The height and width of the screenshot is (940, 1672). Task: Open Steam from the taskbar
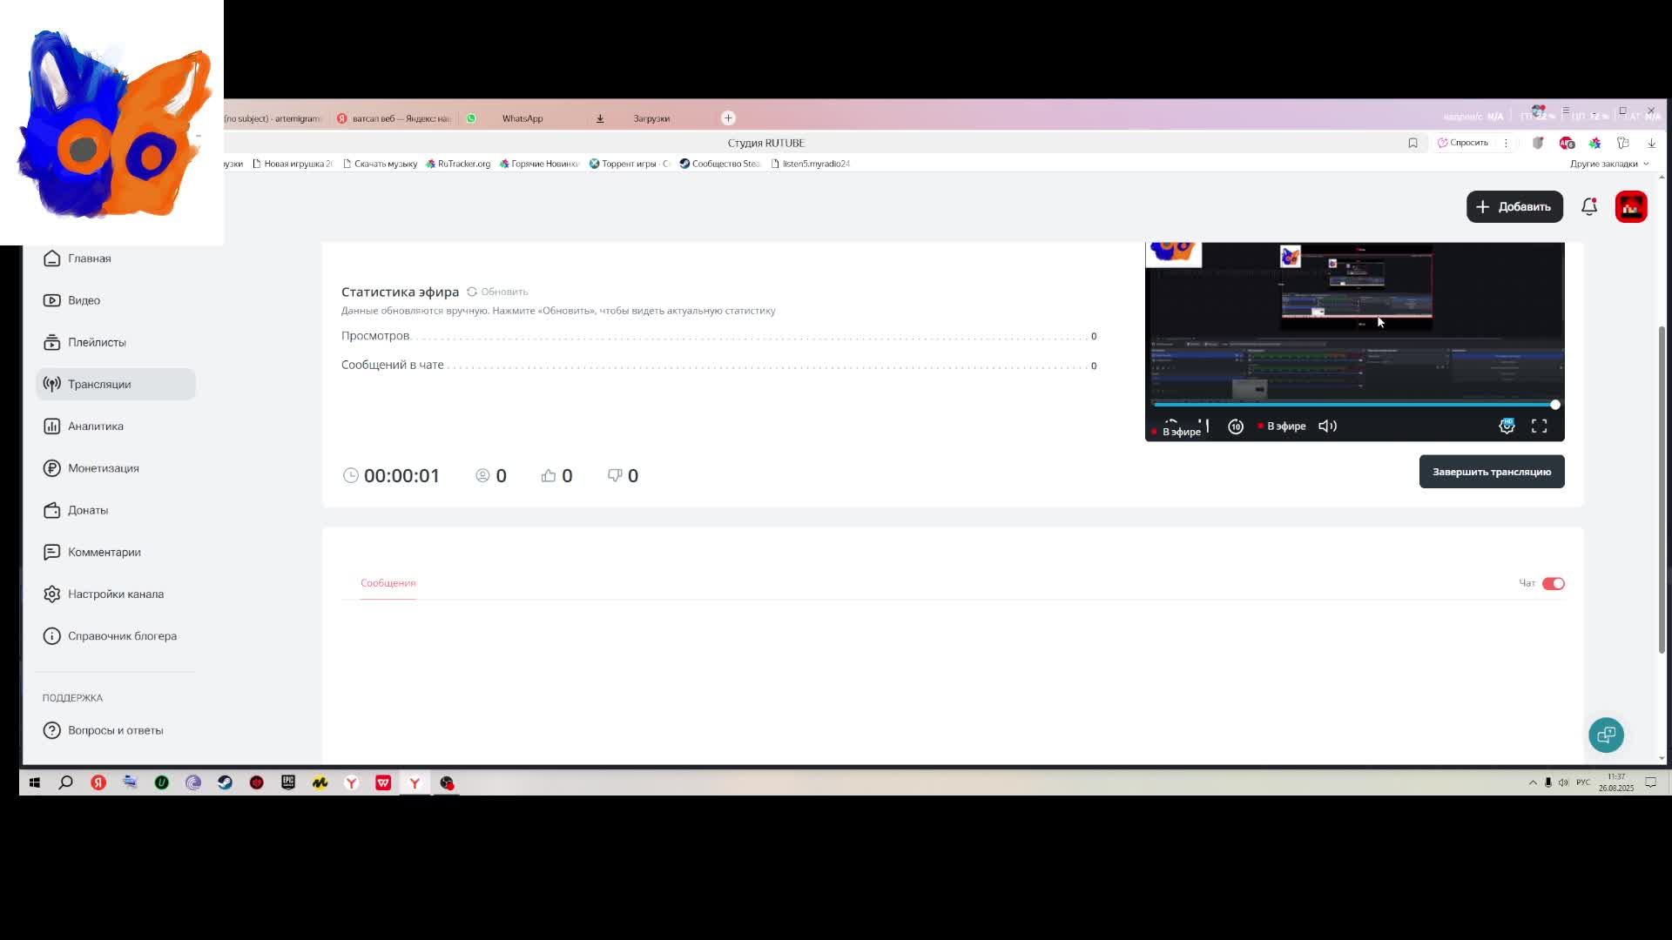tap(225, 782)
